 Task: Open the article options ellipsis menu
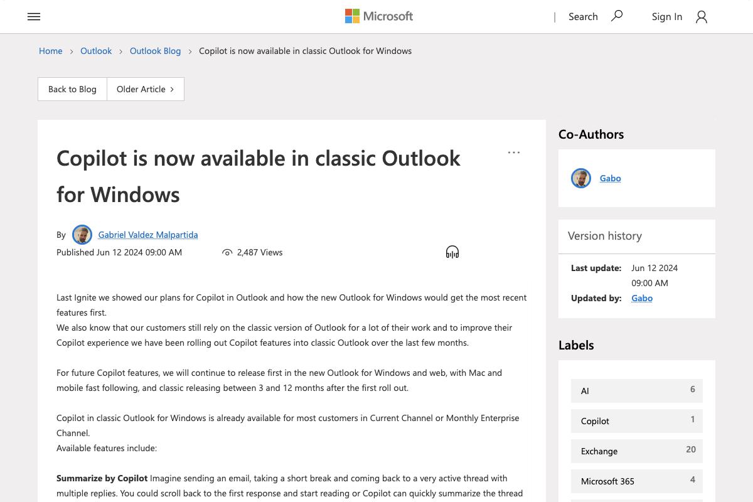tap(514, 152)
